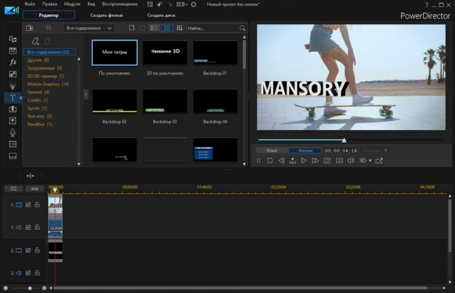Open the 'Все содержимое' filter dropdown

(x=88, y=29)
